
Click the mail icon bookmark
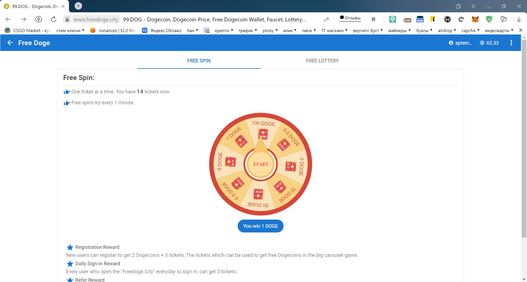206,30
